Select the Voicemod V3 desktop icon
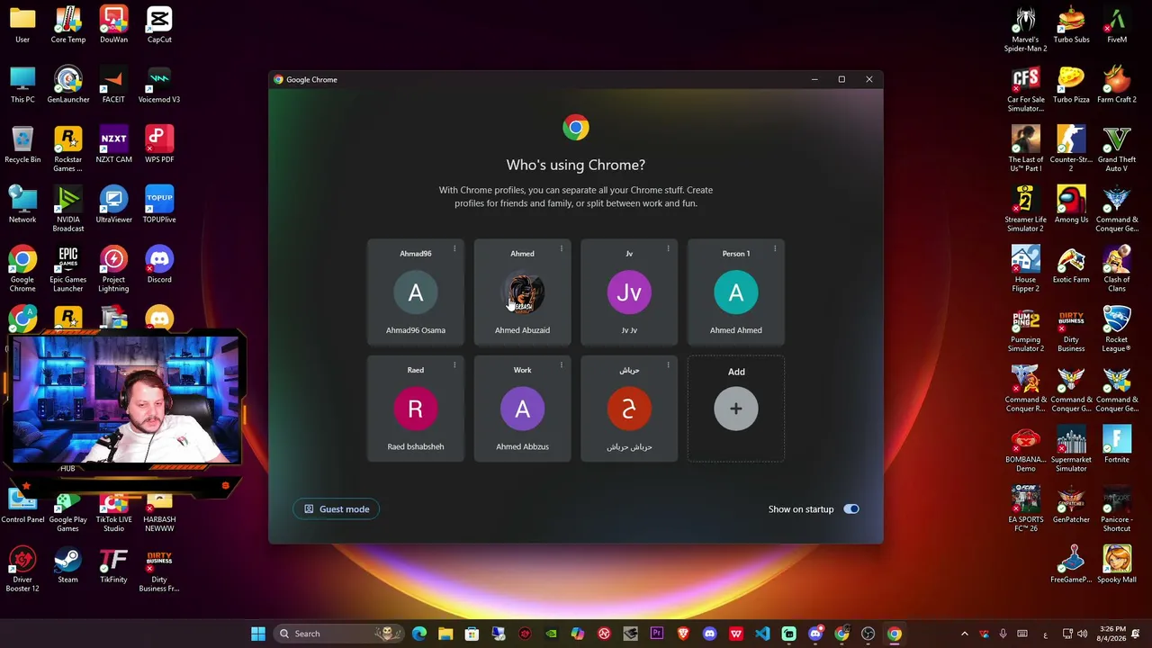 [x=159, y=85]
